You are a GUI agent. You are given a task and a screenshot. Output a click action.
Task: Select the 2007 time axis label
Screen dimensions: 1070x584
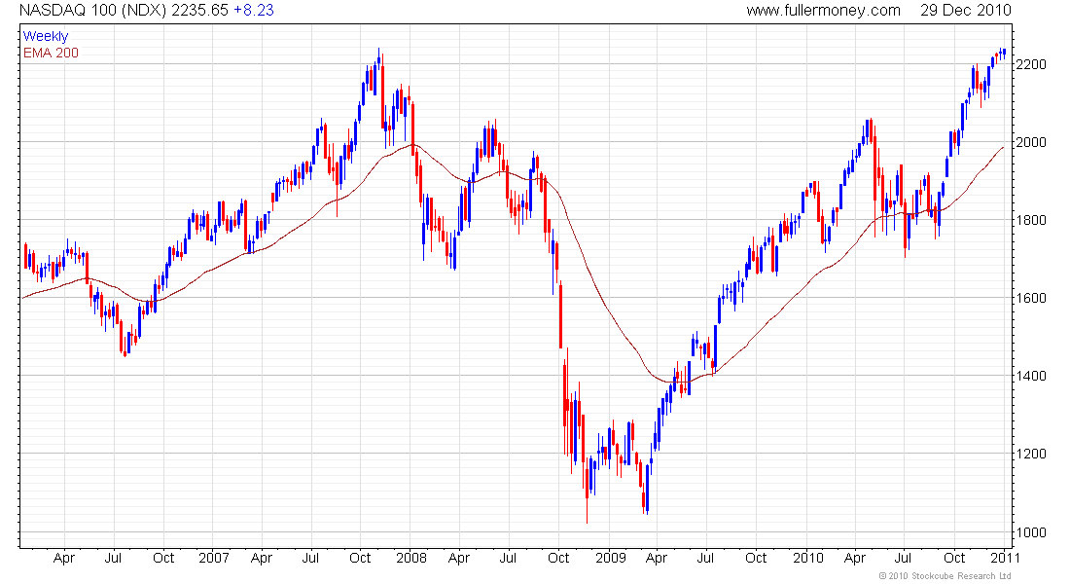click(214, 558)
